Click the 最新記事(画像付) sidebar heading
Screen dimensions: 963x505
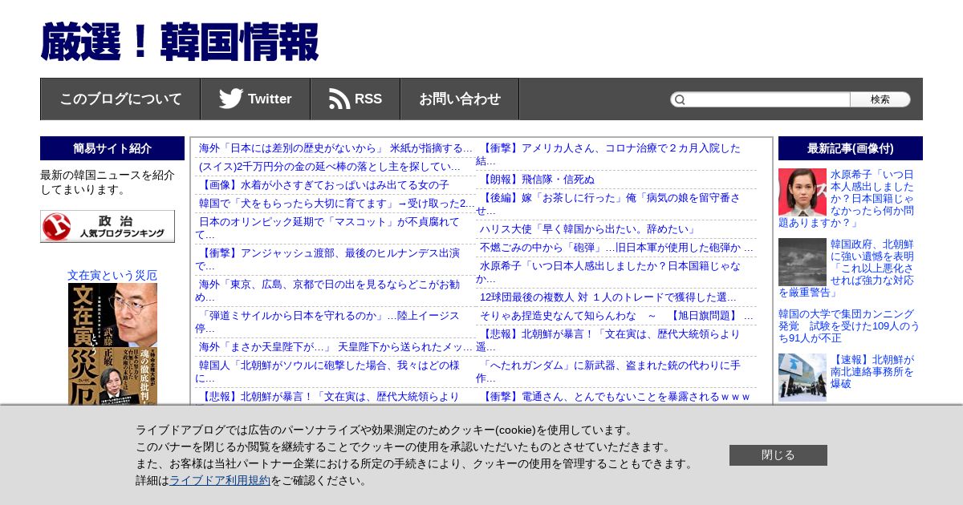coord(851,148)
